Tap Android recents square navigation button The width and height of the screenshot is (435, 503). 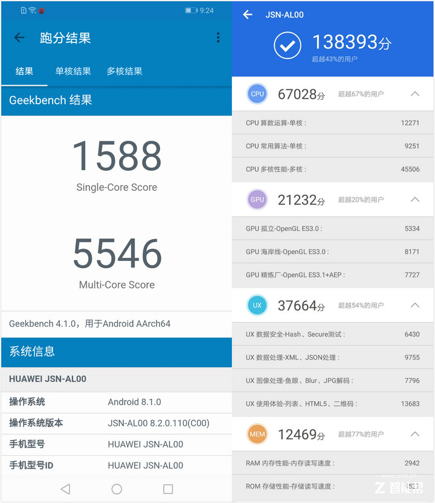click(168, 489)
